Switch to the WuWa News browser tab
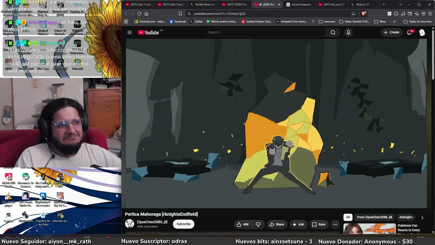 click(203, 4)
